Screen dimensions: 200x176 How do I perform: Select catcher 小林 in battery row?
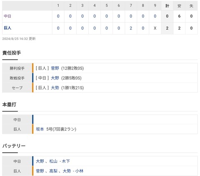(x=79, y=171)
